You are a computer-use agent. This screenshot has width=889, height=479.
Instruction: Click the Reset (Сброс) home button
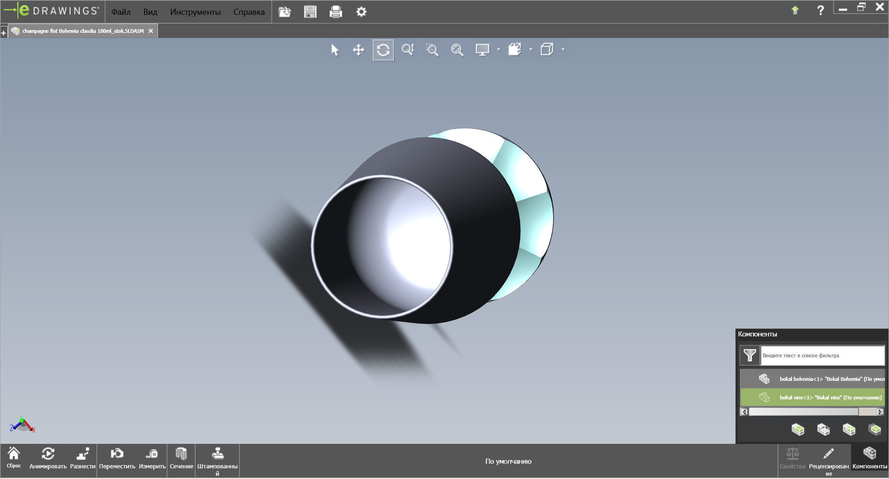coord(14,457)
